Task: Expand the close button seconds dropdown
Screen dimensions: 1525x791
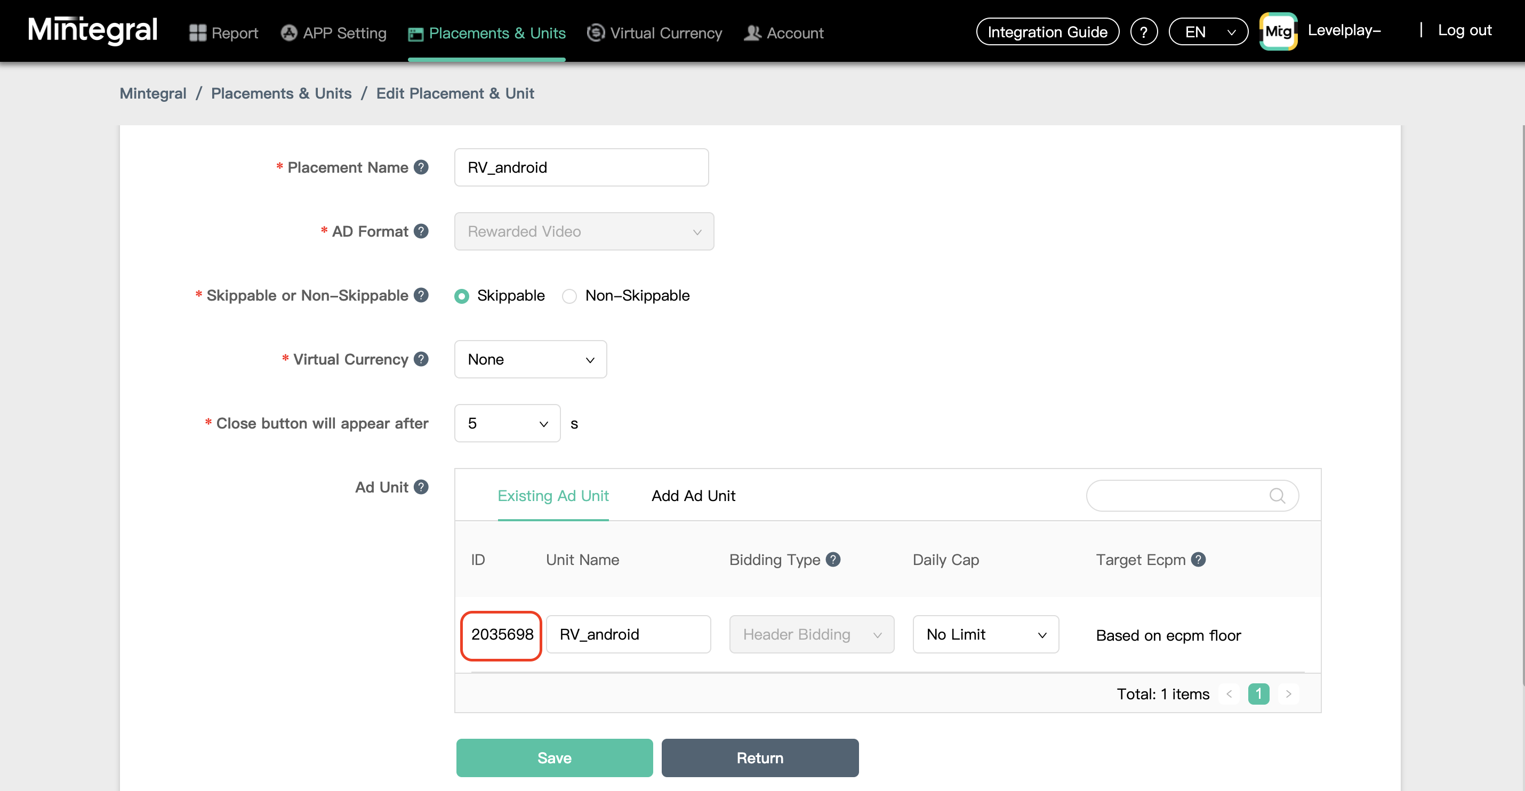Action: (507, 423)
